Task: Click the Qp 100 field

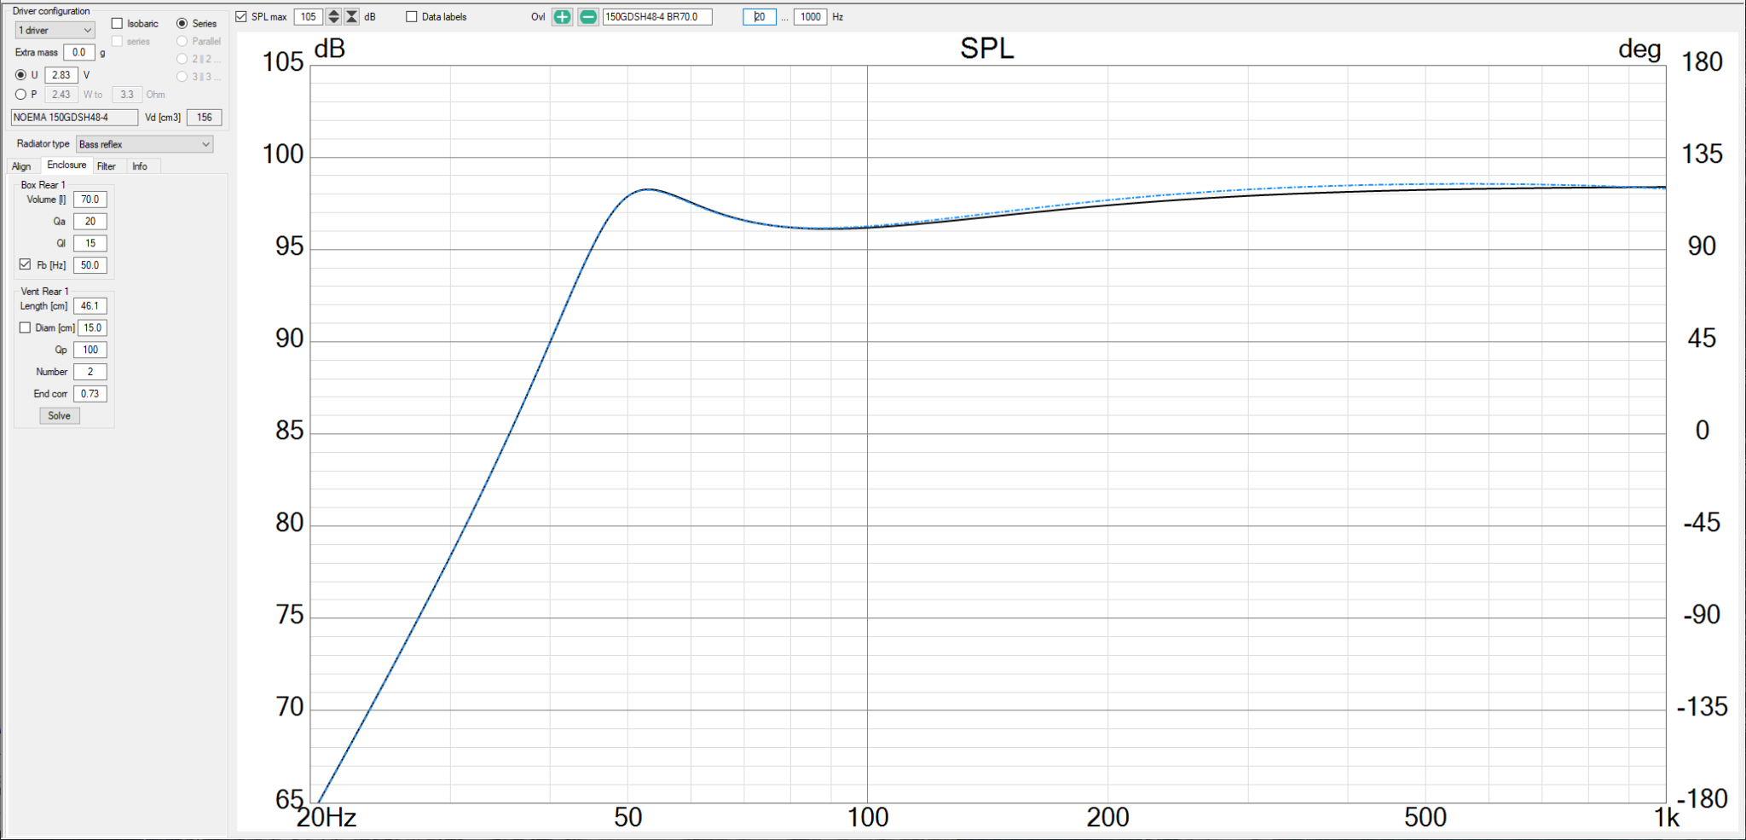Action: click(x=90, y=350)
